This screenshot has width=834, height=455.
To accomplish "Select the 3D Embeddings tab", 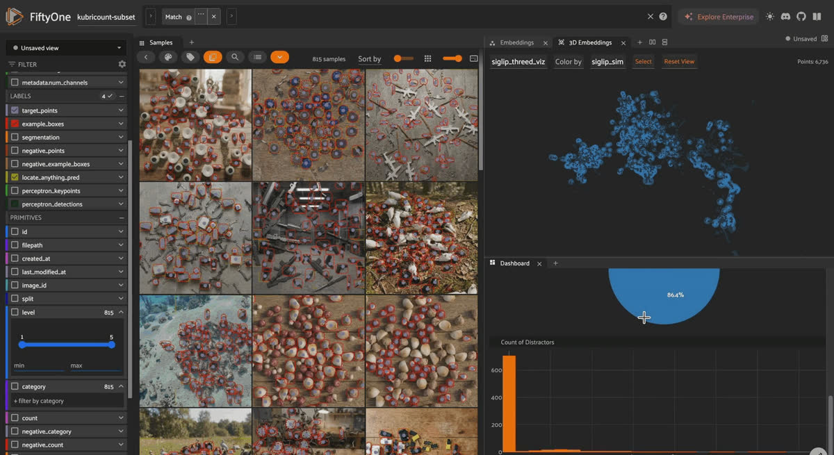I will click(x=590, y=42).
